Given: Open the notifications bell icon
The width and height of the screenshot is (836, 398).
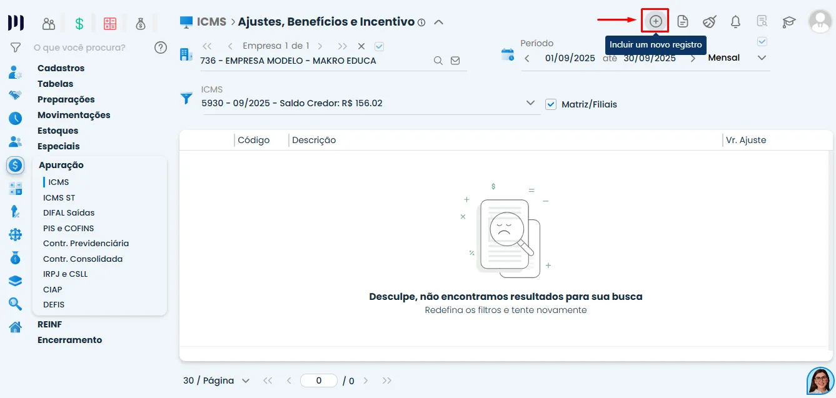Looking at the screenshot, I should point(735,21).
